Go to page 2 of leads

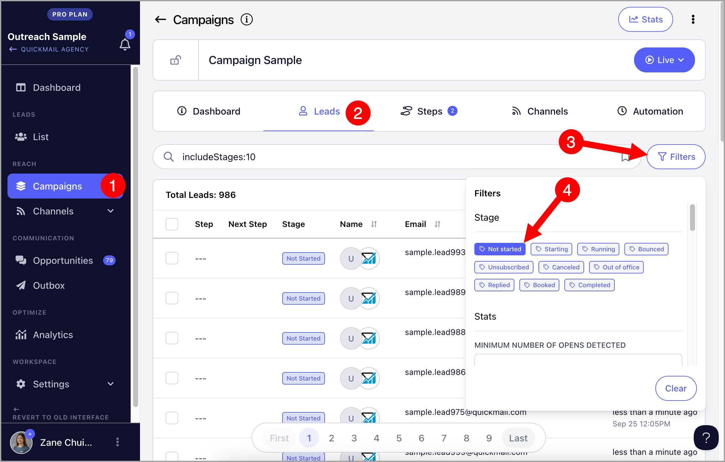[332, 438]
